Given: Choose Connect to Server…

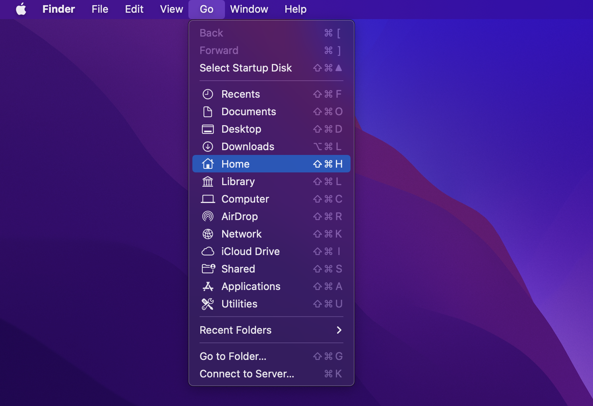Looking at the screenshot, I should point(271,374).
